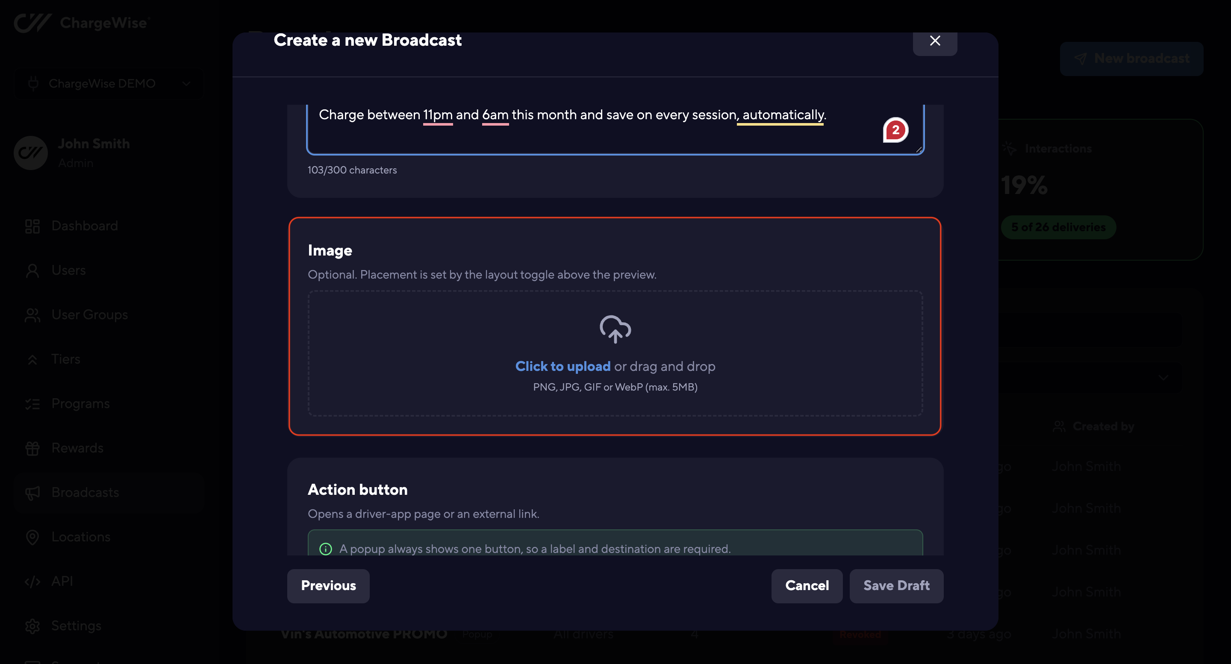
Task: Click the Previous button
Action: click(x=328, y=586)
